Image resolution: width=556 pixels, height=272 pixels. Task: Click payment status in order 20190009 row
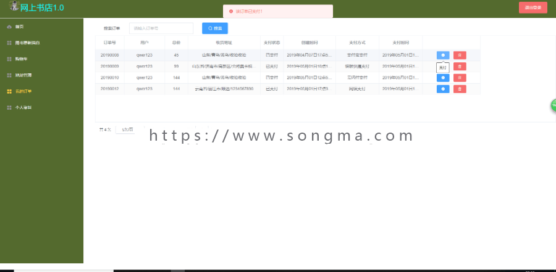tap(272, 66)
